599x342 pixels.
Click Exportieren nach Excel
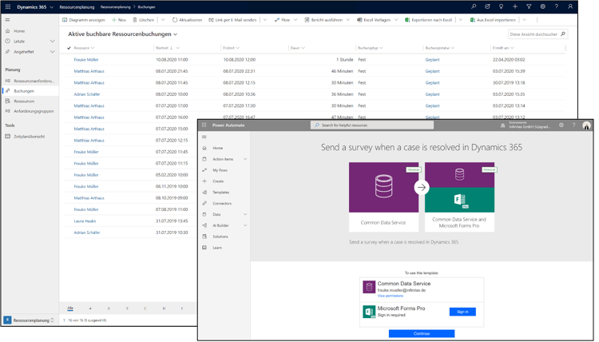[428, 20]
